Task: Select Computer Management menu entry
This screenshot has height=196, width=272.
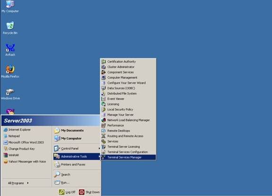Action: tap(128, 77)
